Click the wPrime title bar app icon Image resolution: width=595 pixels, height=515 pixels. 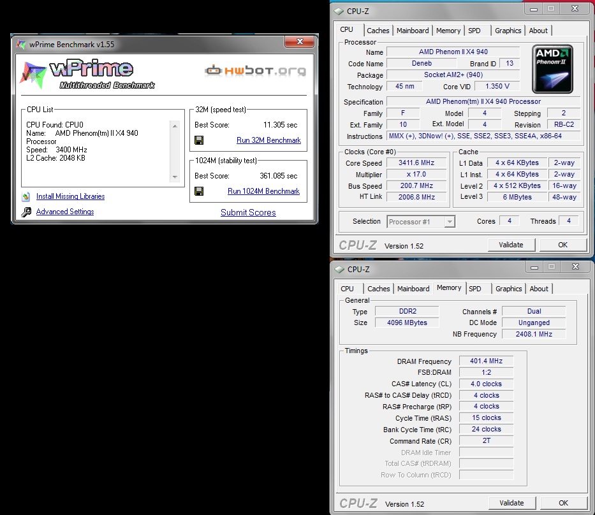click(x=21, y=45)
